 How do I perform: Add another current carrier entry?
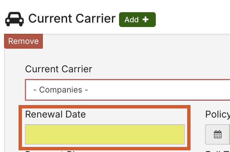coord(137,20)
